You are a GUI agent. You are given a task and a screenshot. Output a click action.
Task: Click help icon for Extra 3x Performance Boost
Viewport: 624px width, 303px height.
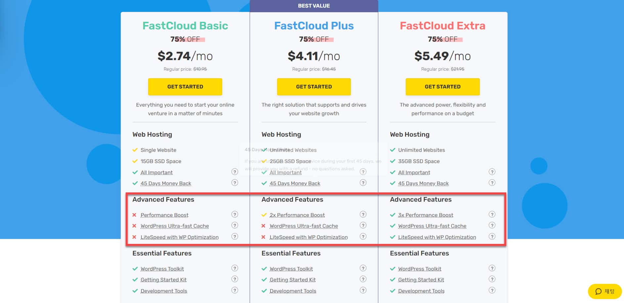[x=492, y=214]
